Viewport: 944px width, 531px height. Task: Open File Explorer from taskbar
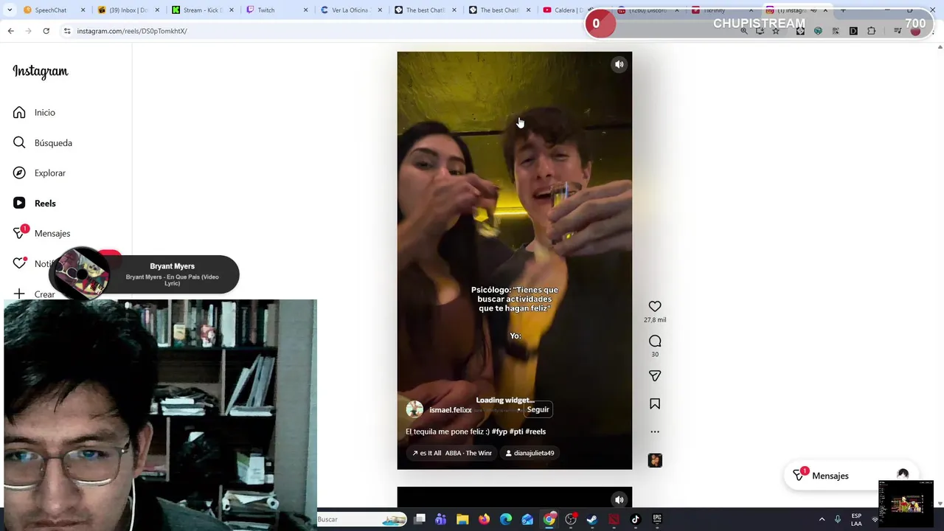[462, 519]
